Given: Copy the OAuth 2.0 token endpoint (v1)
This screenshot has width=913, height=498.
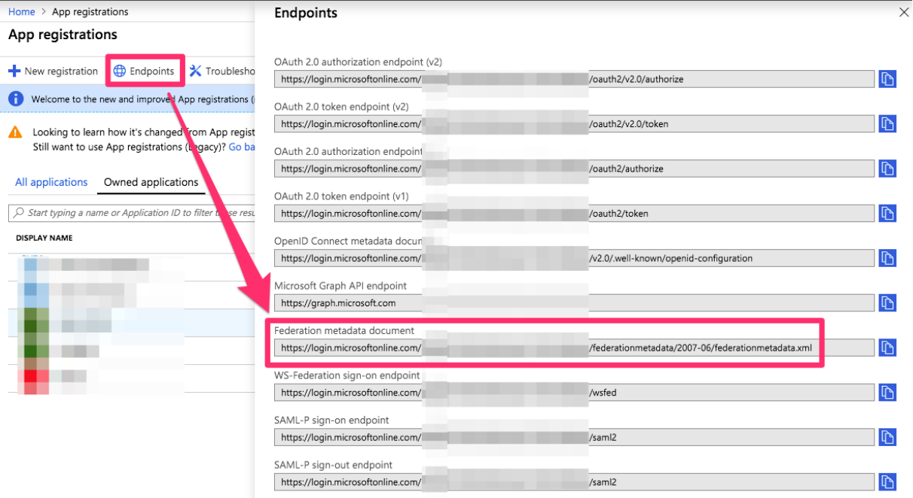Looking at the screenshot, I should point(887,213).
